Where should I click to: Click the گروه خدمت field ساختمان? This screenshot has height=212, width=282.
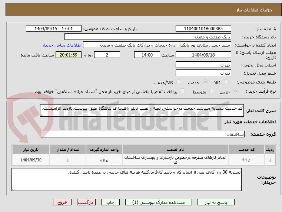143,134
